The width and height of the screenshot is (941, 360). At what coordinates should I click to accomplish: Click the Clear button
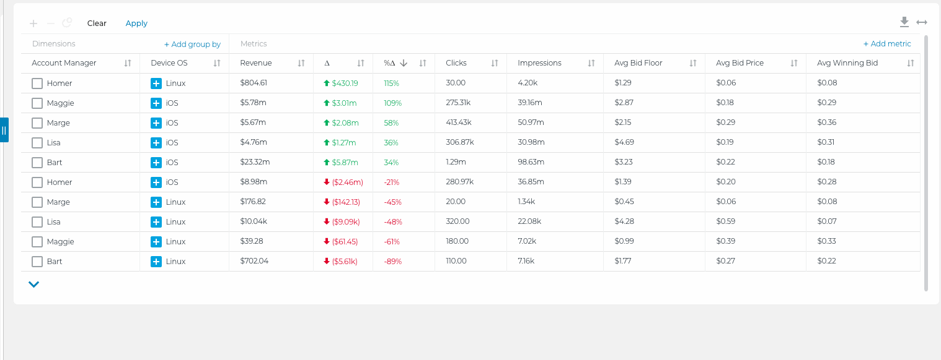tap(97, 24)
